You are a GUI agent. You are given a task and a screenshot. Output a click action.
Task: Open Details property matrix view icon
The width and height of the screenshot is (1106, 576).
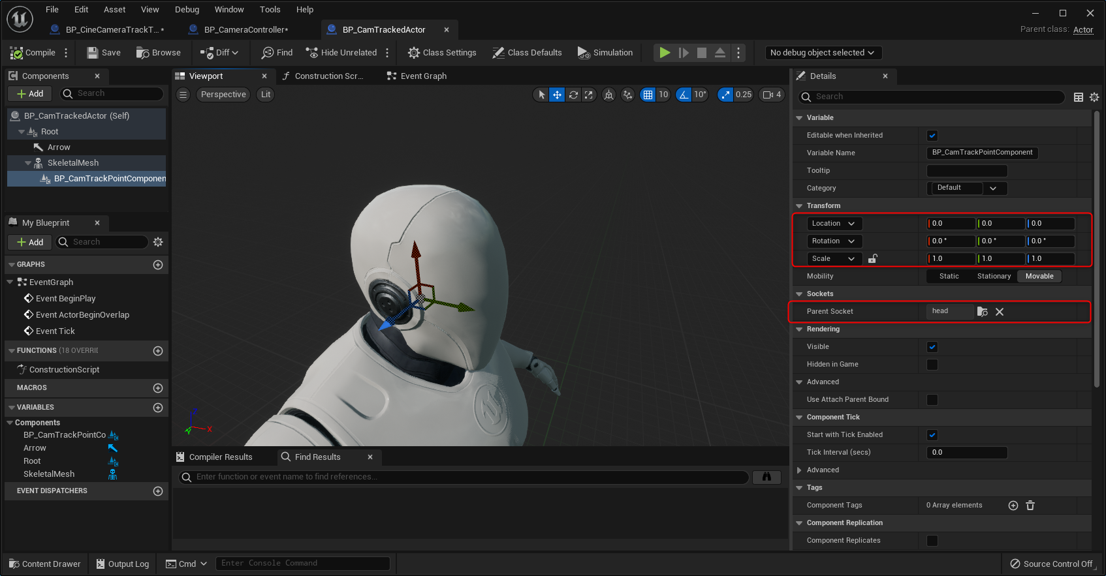coord(1079,97)
